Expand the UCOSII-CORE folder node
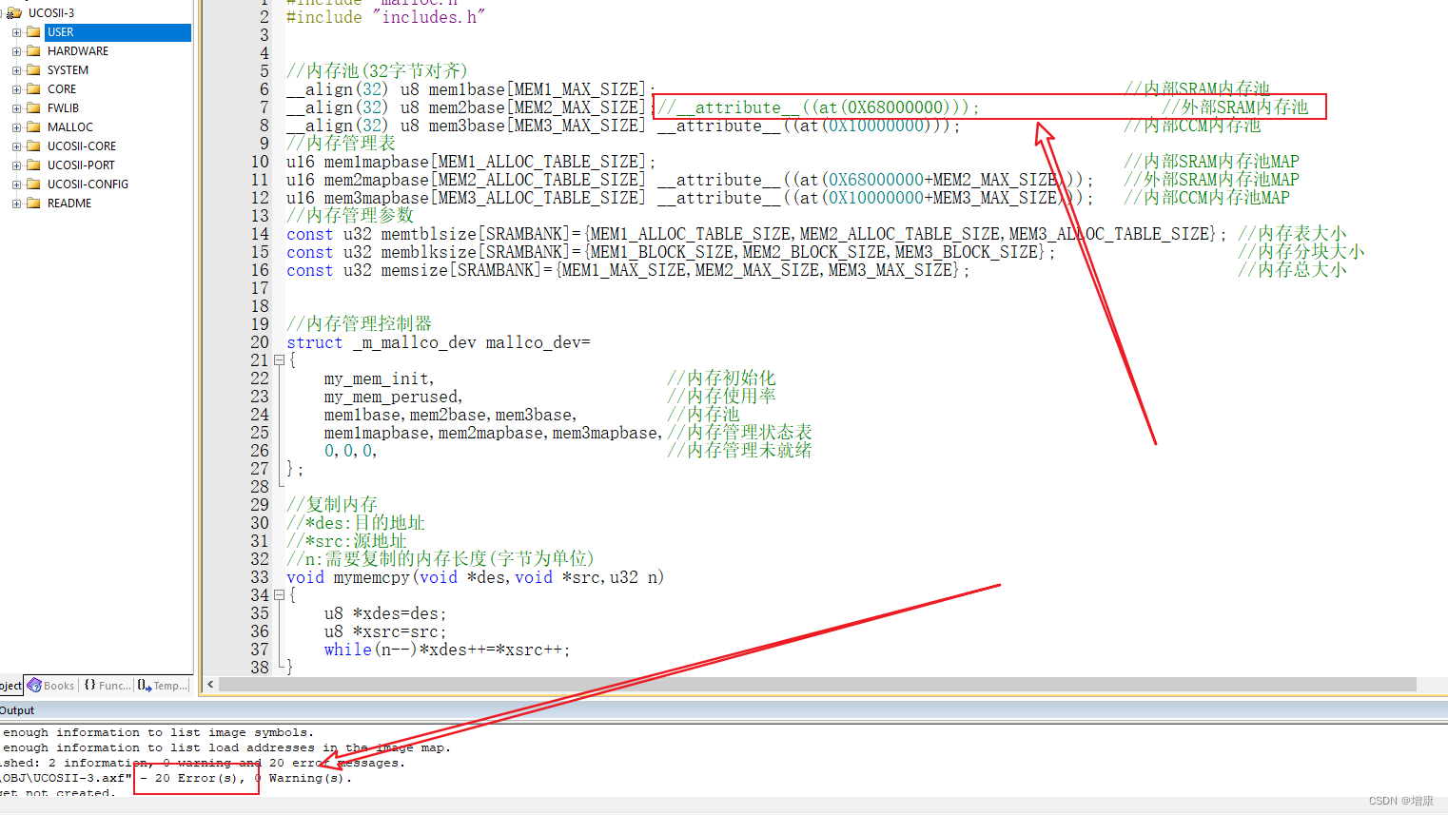 16,146
